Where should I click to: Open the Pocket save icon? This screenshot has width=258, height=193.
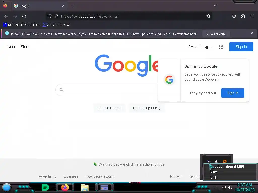point(234,16)
